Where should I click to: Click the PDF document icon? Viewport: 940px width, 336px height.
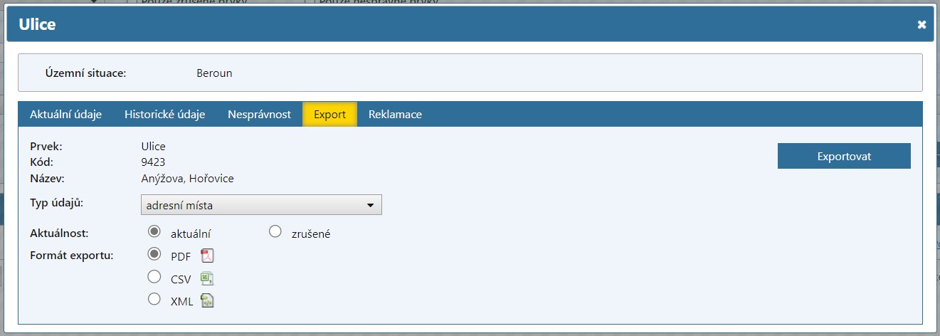tap(207, 256)
